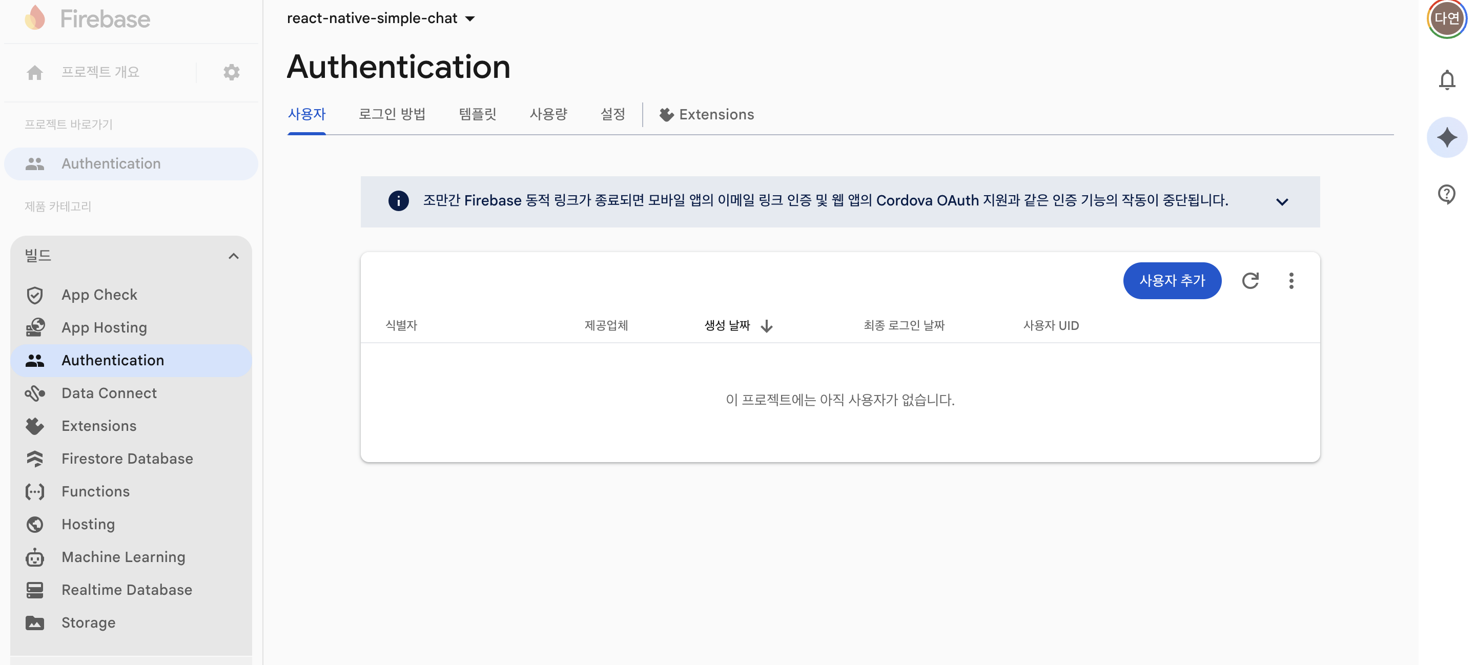
Task: Expand the Firebase dynamic links notice
Action: pos(1282,202)
